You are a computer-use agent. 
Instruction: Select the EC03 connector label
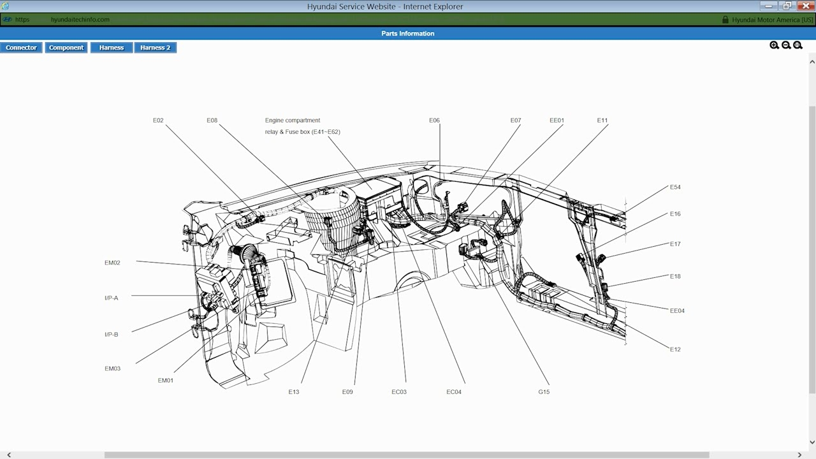[x=398, y=391]
